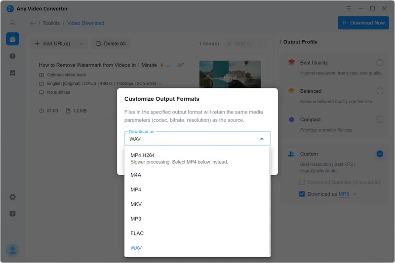The width and height of the screenshot is (395, 263).
Task: Click the hamburger menu icon
Action: pyautogui.click(x=12, y=23)
